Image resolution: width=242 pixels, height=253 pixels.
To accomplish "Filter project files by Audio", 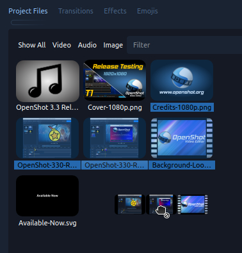I will click(87, 45).
